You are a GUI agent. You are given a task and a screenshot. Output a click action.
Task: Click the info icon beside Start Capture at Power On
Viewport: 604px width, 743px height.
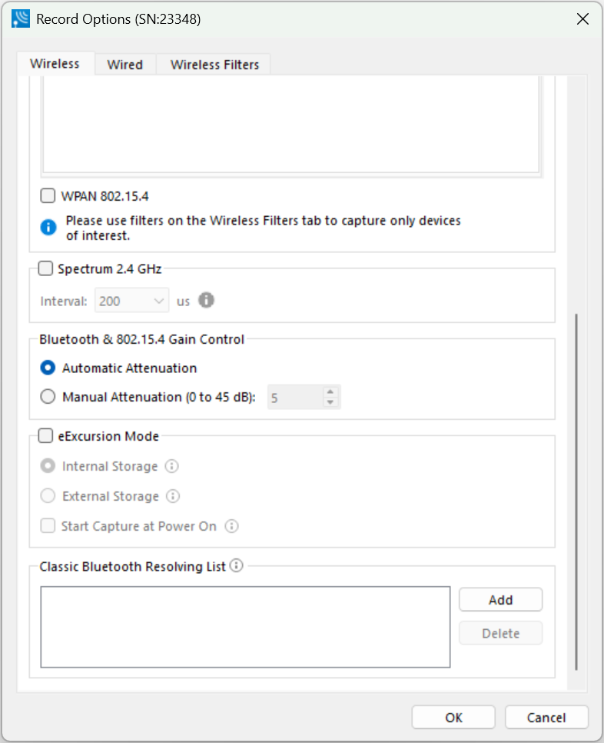point(231,526)
